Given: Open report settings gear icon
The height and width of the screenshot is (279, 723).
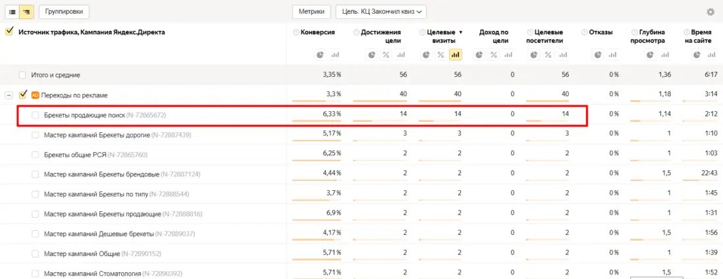Looking at the screenshot, I should [710, 12].
